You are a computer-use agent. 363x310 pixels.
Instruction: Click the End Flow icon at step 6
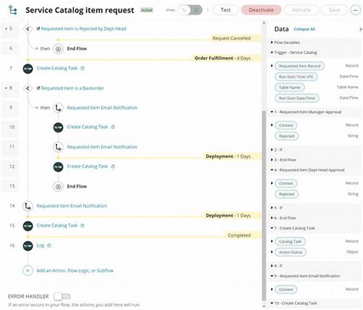coord(58,49)
